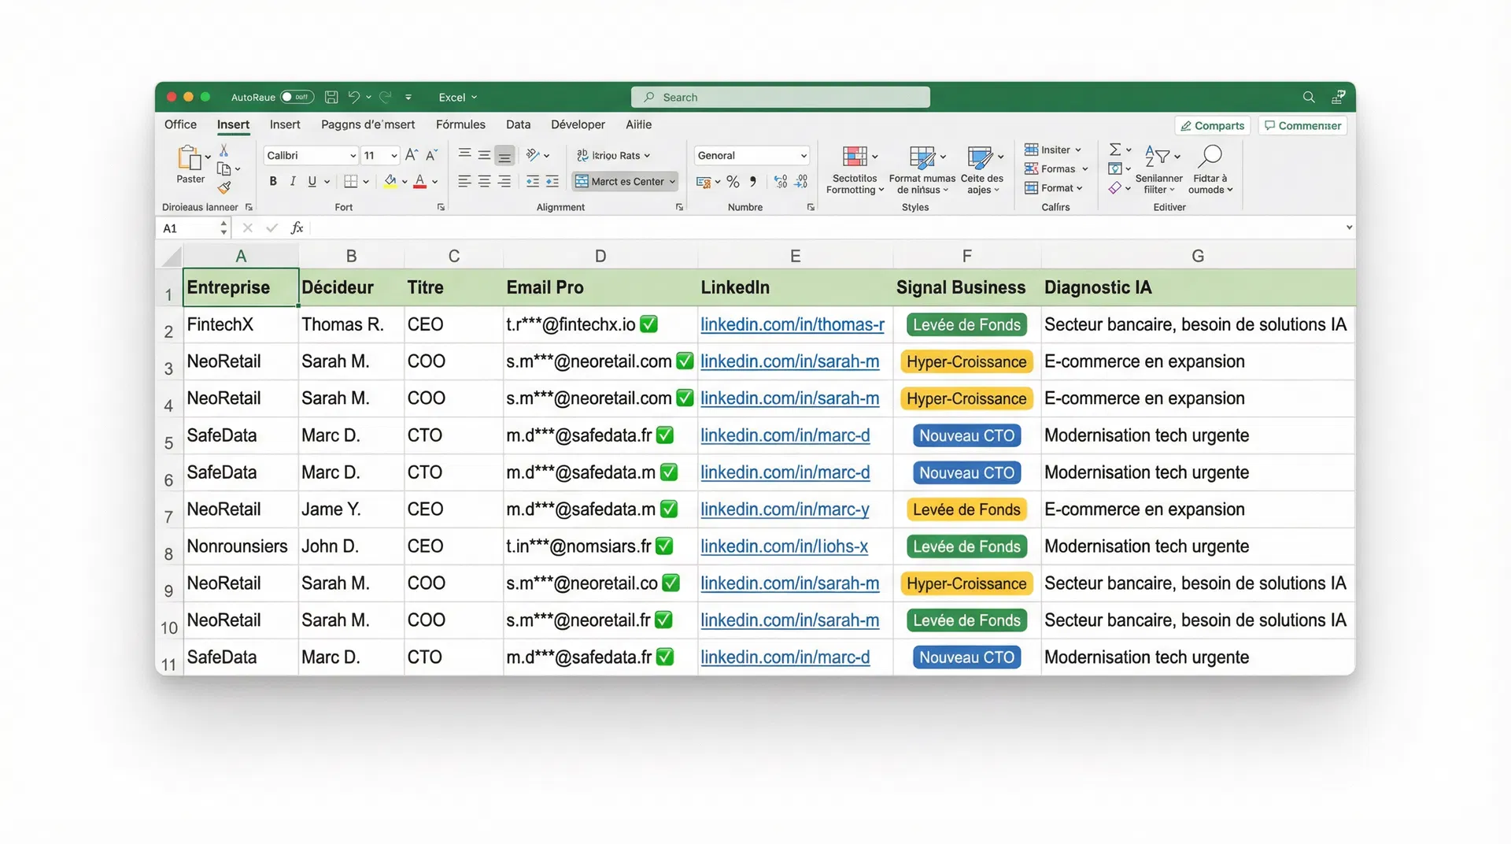Click the AutoSum sigma icon

tap(1114, 150)
